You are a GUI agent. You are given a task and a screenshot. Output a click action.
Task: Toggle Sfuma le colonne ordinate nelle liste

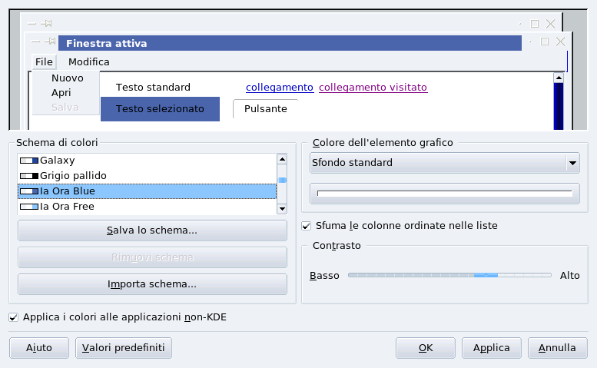(307, 226)
